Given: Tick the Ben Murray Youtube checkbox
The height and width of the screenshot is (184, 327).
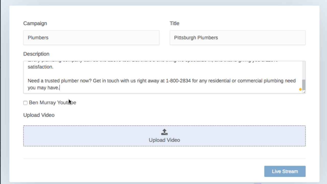Looking at the screenshot, I should tap(25, 103).
